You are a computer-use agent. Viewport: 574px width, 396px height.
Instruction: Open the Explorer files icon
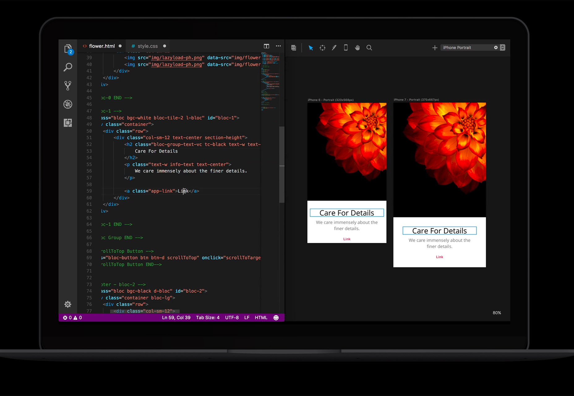(68, 49)
